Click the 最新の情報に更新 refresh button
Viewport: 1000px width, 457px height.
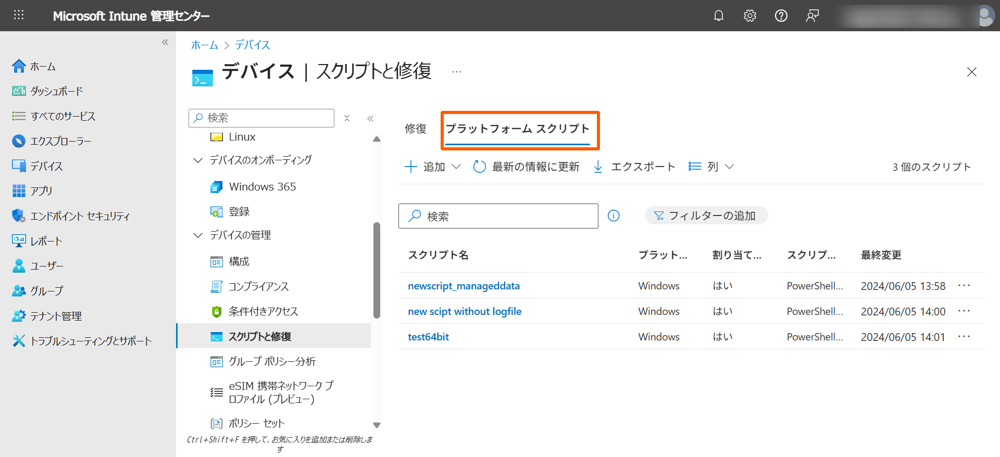[x=527, y=167]
